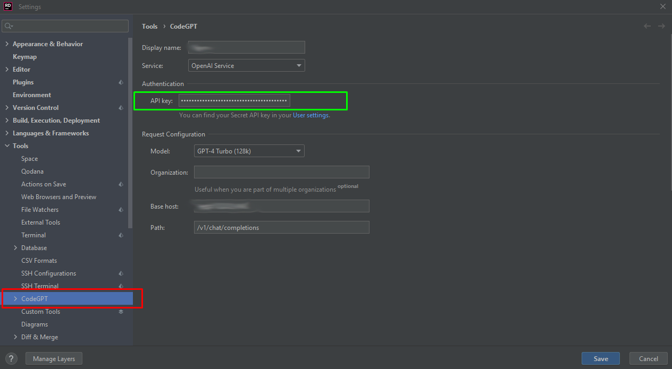
Task: Open the User settings link
Action: click(310, 115)
